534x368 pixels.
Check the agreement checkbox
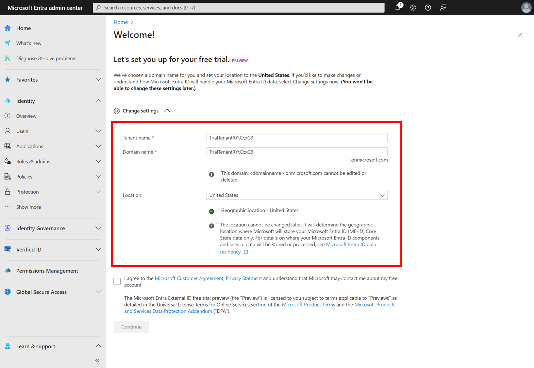tap(117, 281)
